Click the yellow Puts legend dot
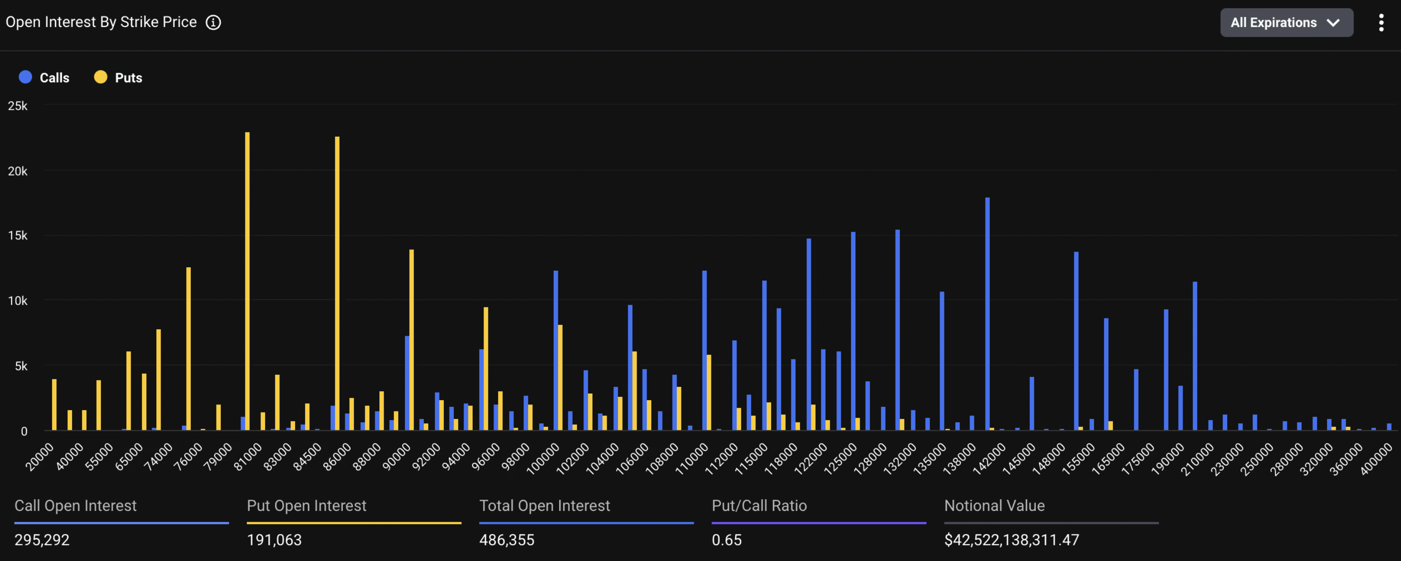This screenshot has height=561, width=1401. pos(100,77)
